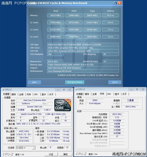Open 显卡 tab in left CPU-Z
The width and height of the screenshot is (147, 157).
point(44,94)
